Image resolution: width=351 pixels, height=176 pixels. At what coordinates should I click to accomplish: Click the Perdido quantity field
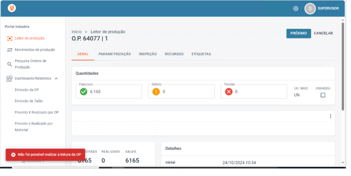pyautogui.click(x=254, y=92)
